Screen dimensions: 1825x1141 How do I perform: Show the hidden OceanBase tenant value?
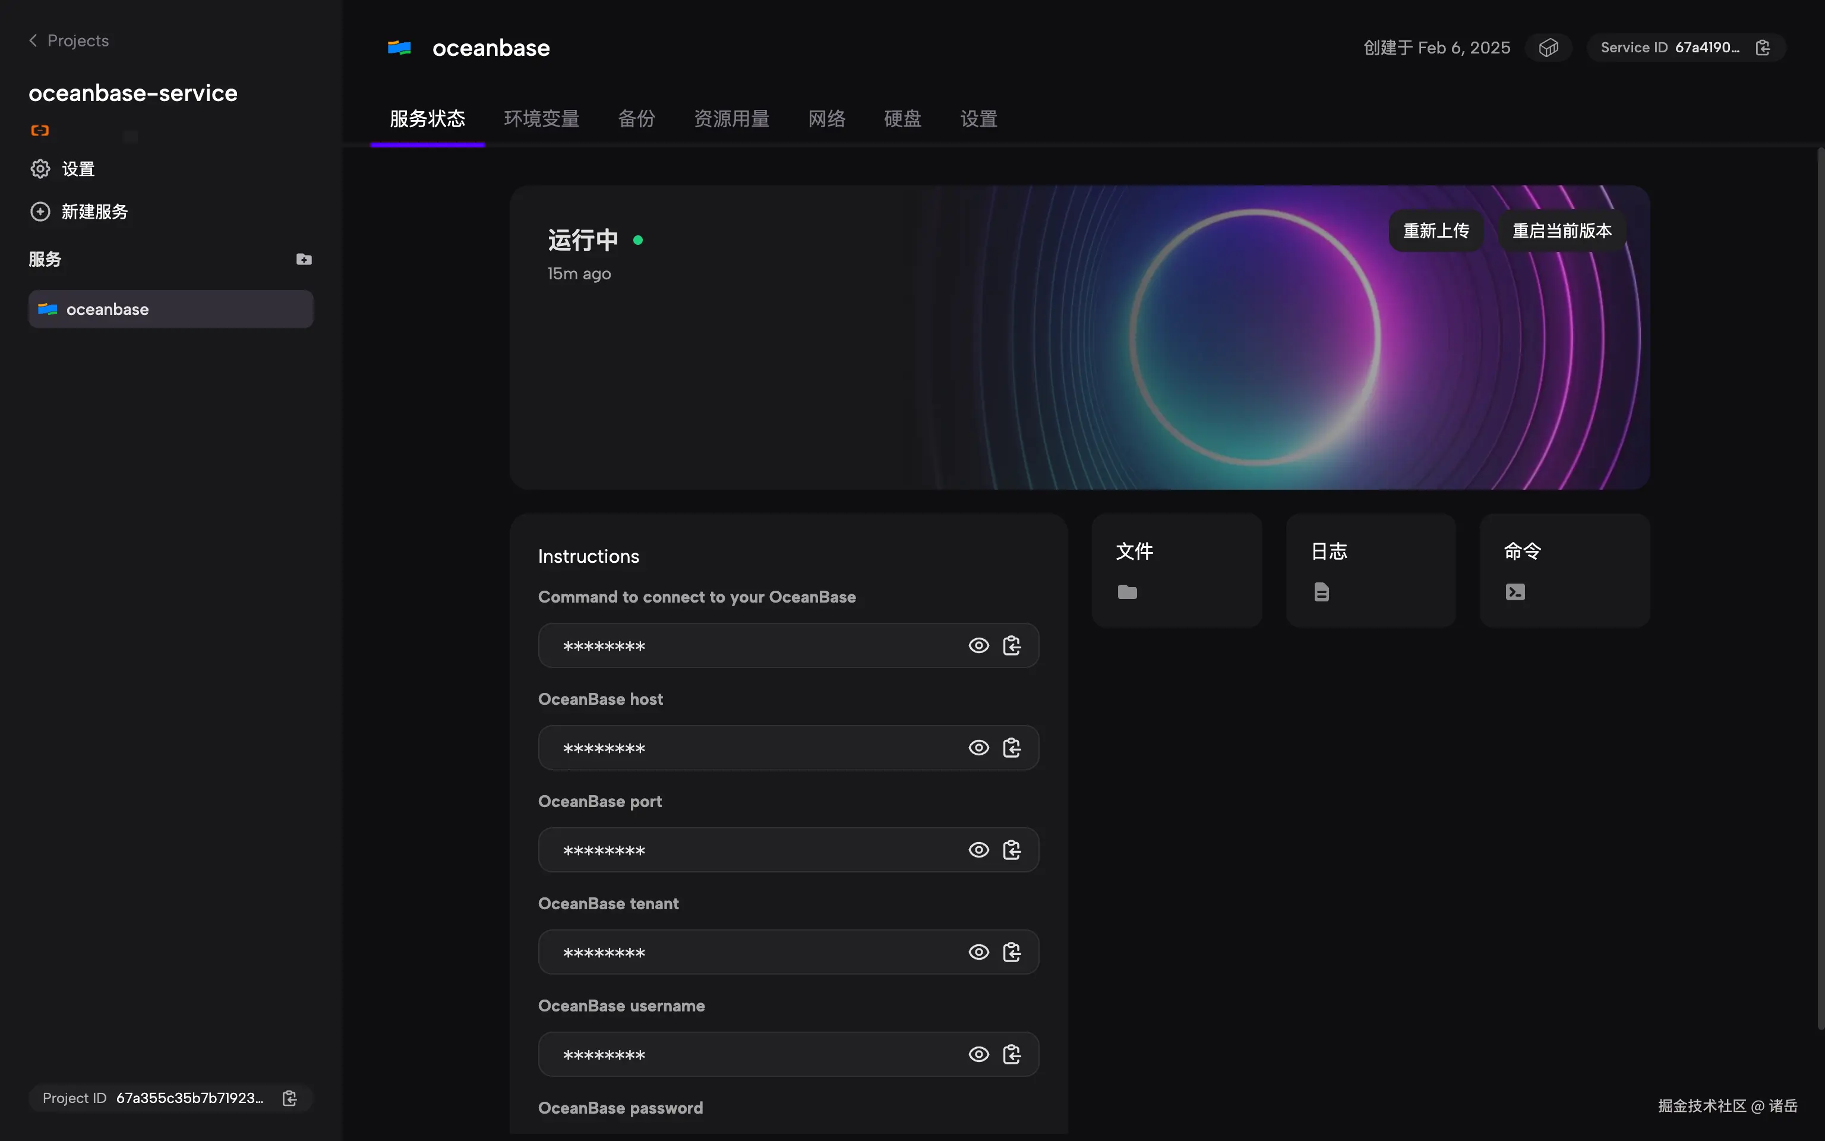[978, 953]
